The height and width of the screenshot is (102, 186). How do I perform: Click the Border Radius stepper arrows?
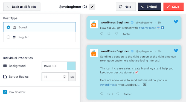click(x=65, y=77)
